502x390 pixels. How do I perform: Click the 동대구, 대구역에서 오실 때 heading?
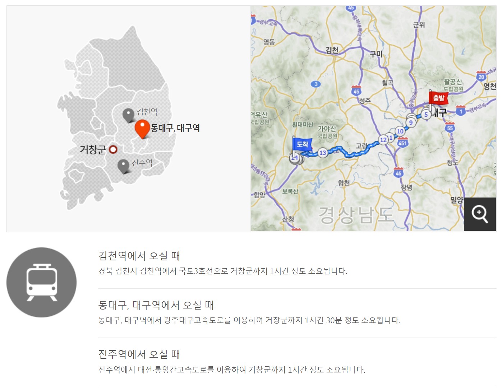click(x=156, y=305)
